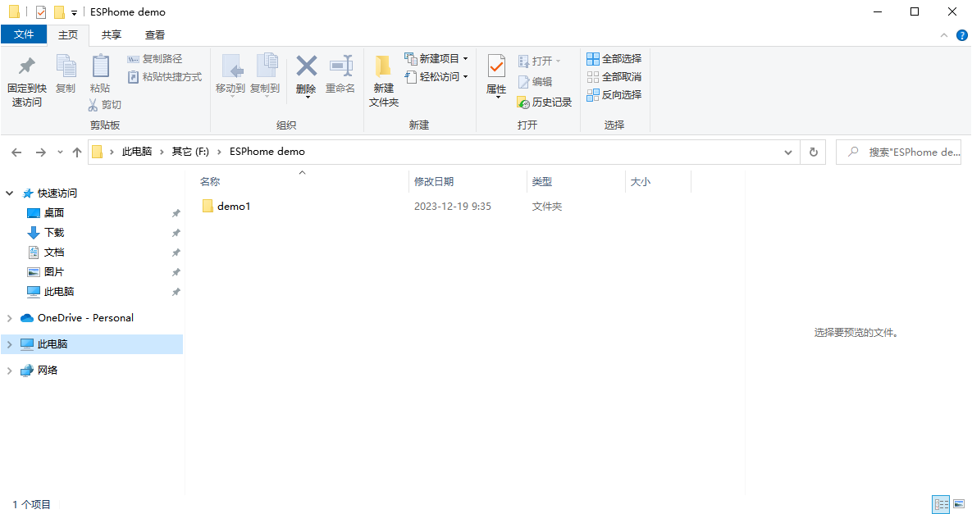The width and height of the screenshot is (972, 514).
Task: Expand the highlighted 此电脑 tree node
Action: pyautogui.click(x=9, y=344)
